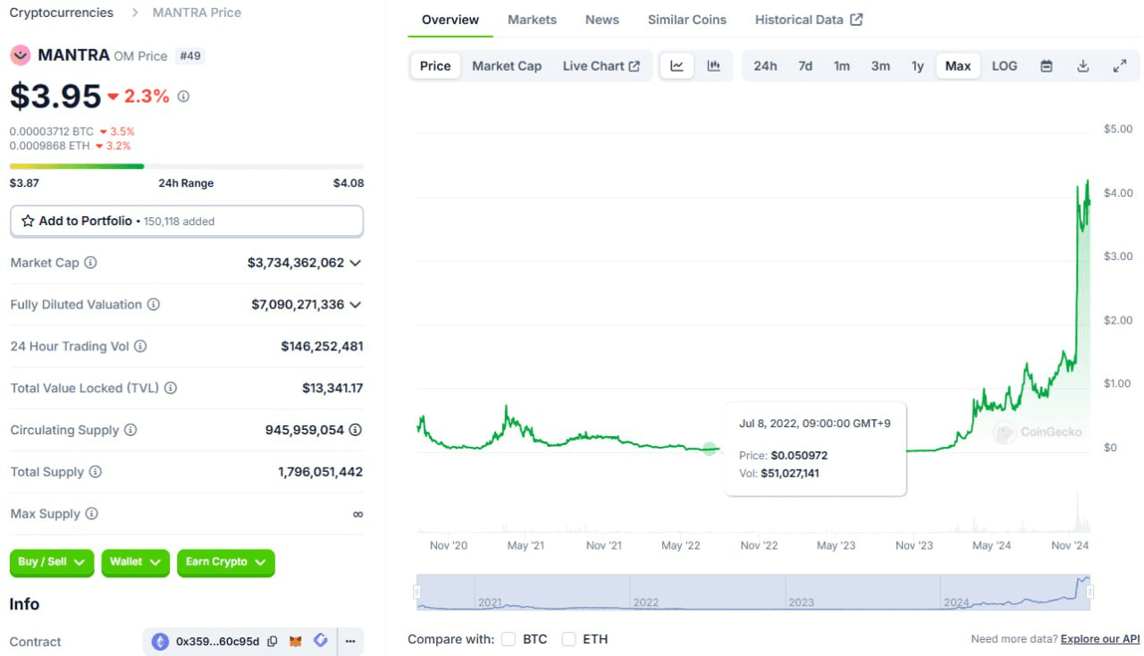Open the Similar Coins tab
The height and width of the screenshot is (656, 1144).
point(687,20)
